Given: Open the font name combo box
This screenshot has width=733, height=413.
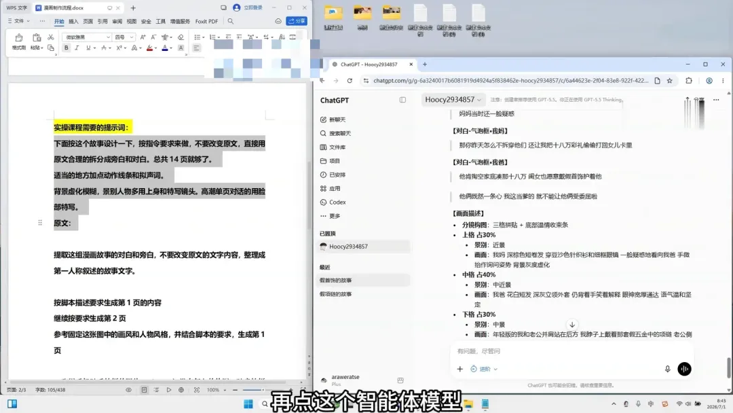Looking at the screenshot, I should [87, 37].
